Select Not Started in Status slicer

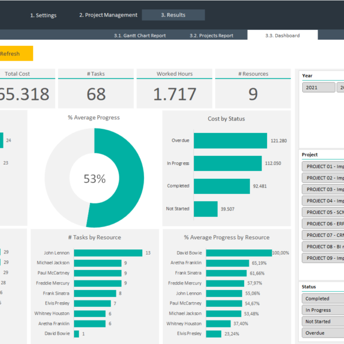[322, 322]
